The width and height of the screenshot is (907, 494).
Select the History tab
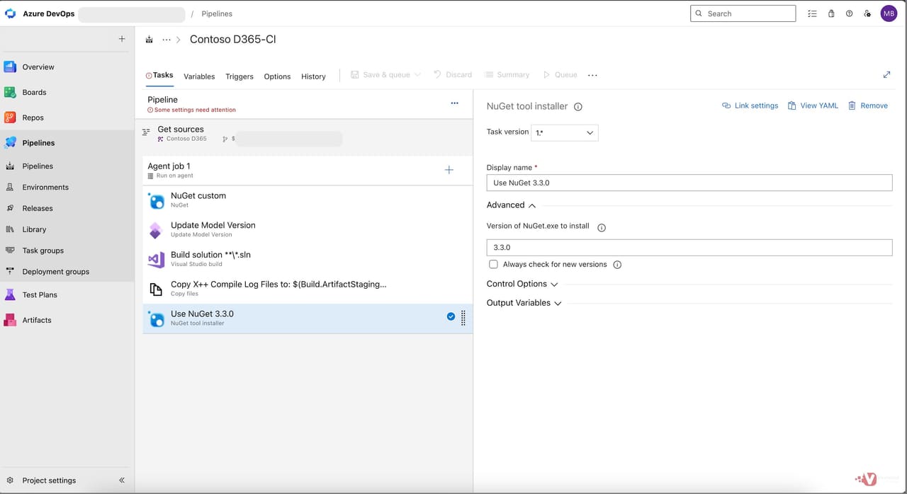pos(313,76)
